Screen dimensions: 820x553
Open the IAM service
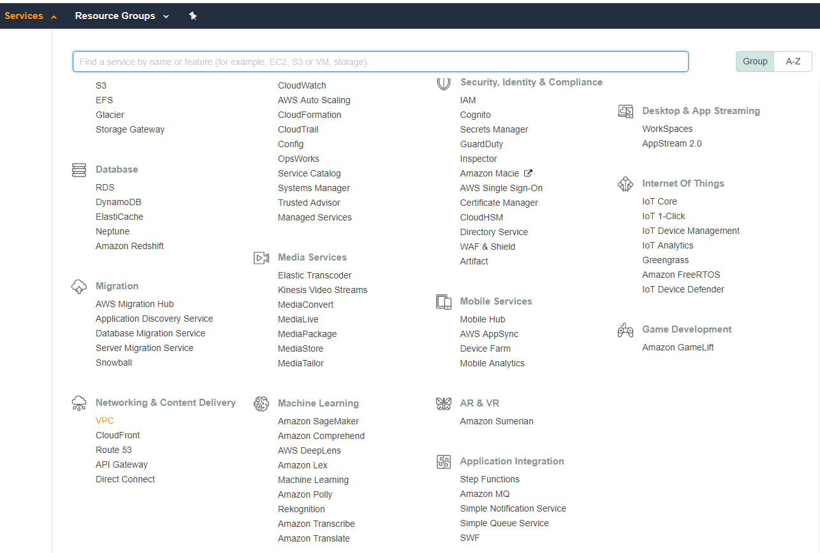pyautogui.click(x=468, y=100)
